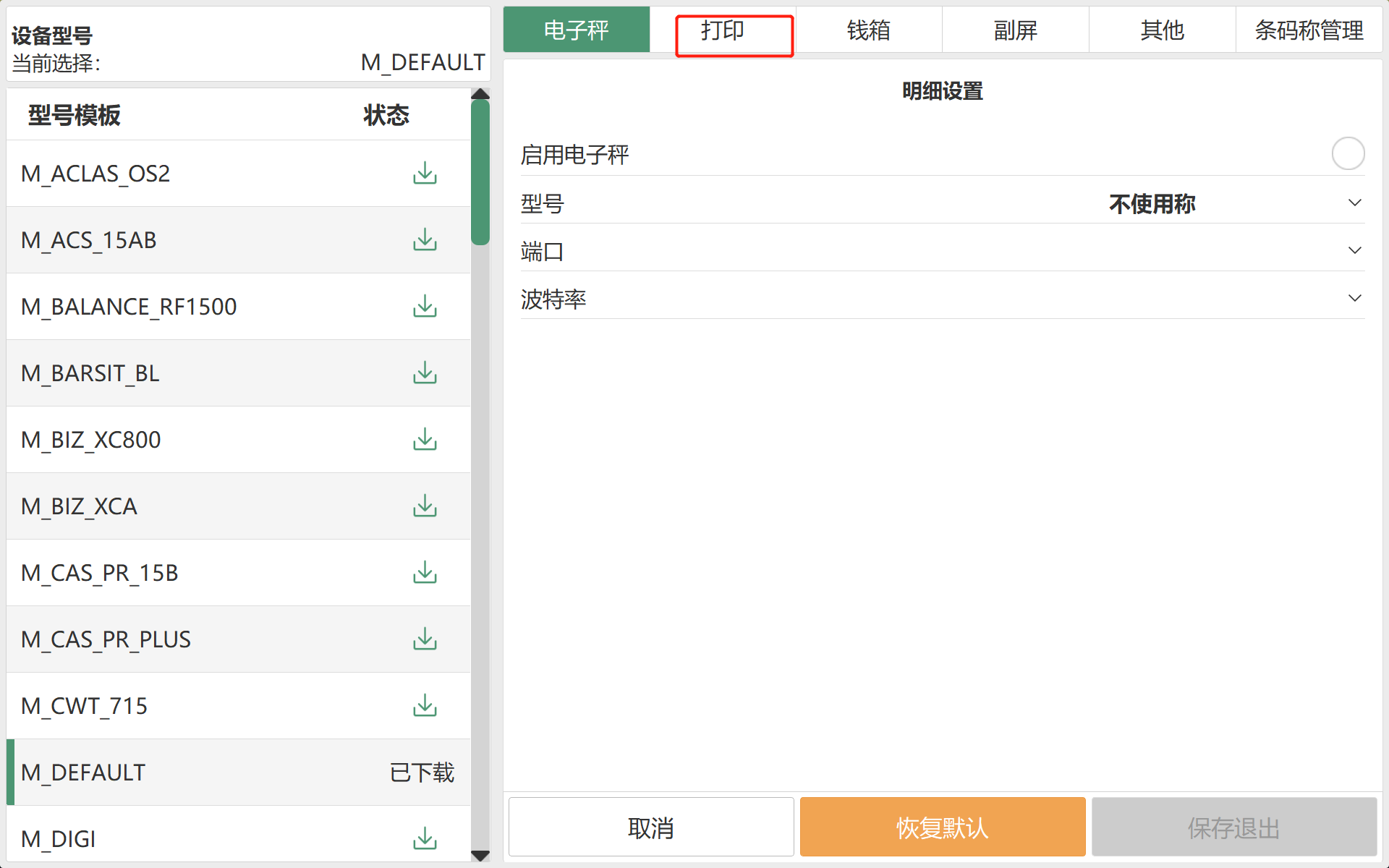Click the model list scrollbar thumb

pyautogui.click(x=480, y=172)
